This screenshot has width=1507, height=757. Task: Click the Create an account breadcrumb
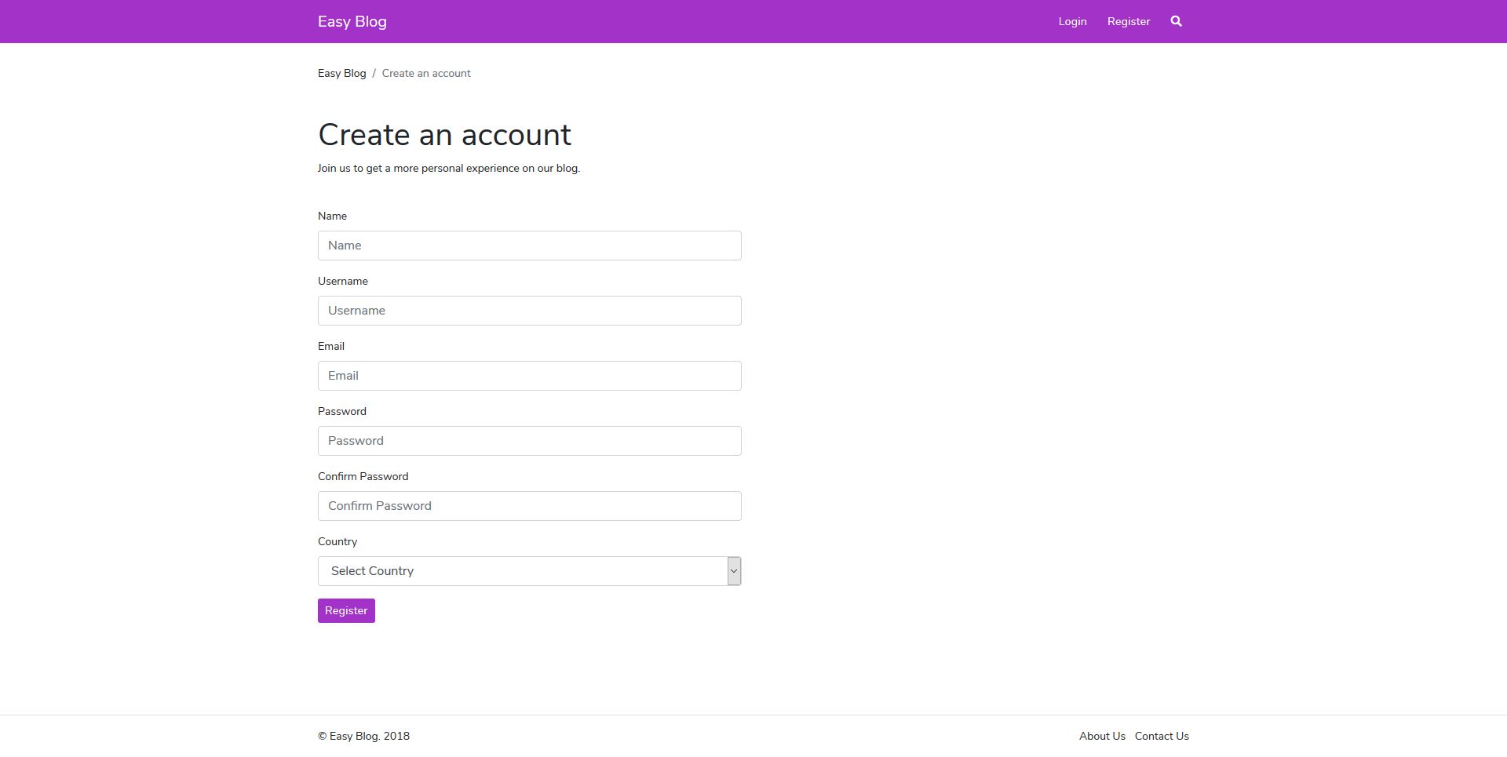point(426,73)
